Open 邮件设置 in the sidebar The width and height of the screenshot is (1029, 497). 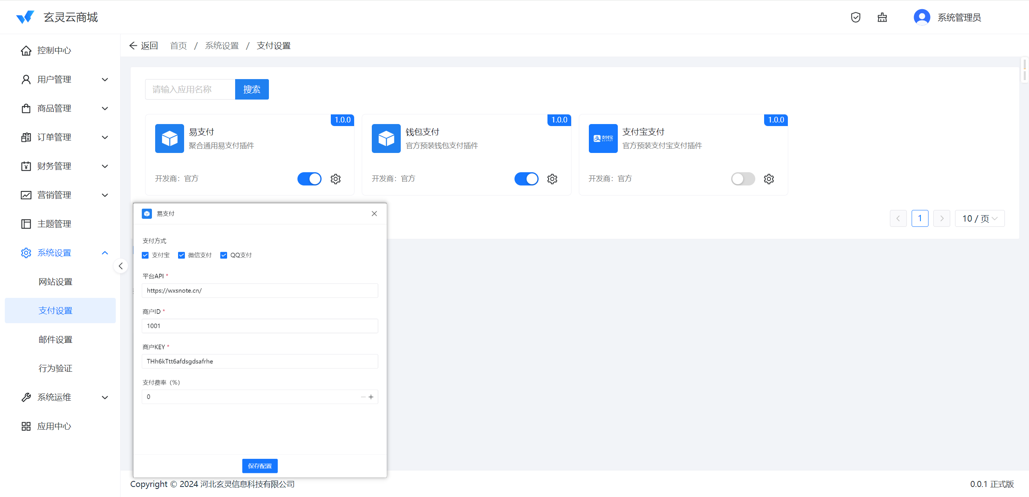point(55,340)
